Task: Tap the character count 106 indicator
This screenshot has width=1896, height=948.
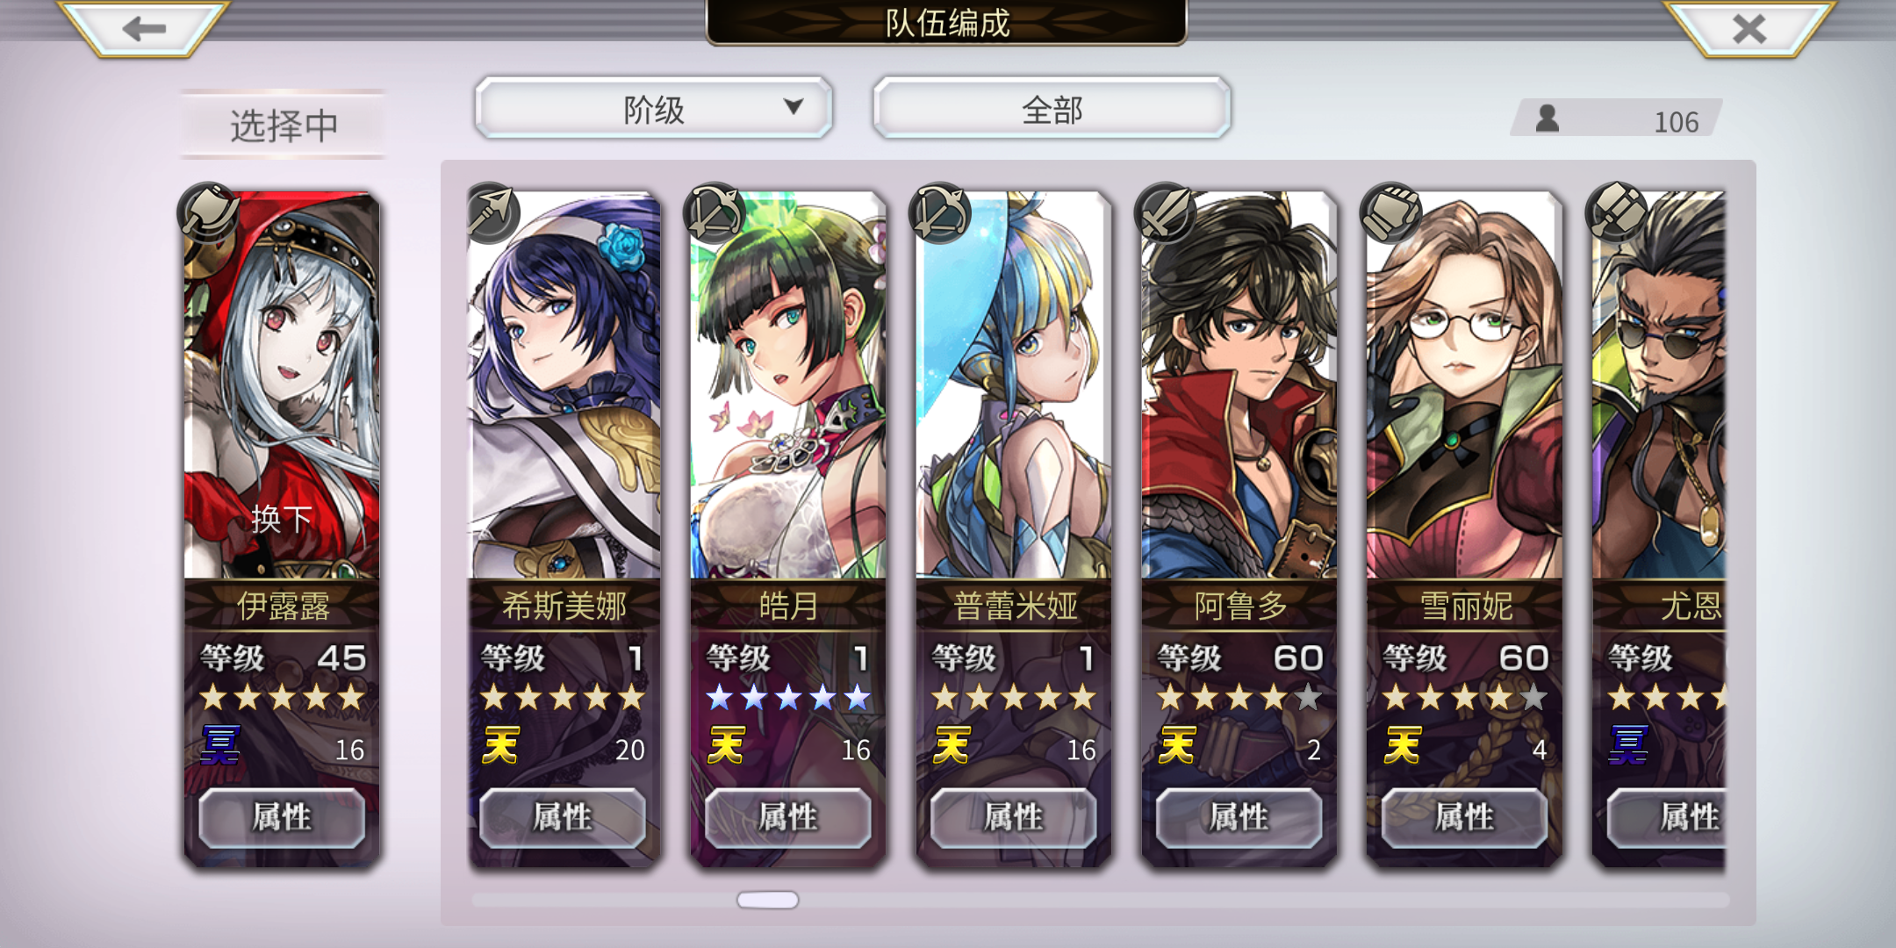Action: coord(1617,118)
